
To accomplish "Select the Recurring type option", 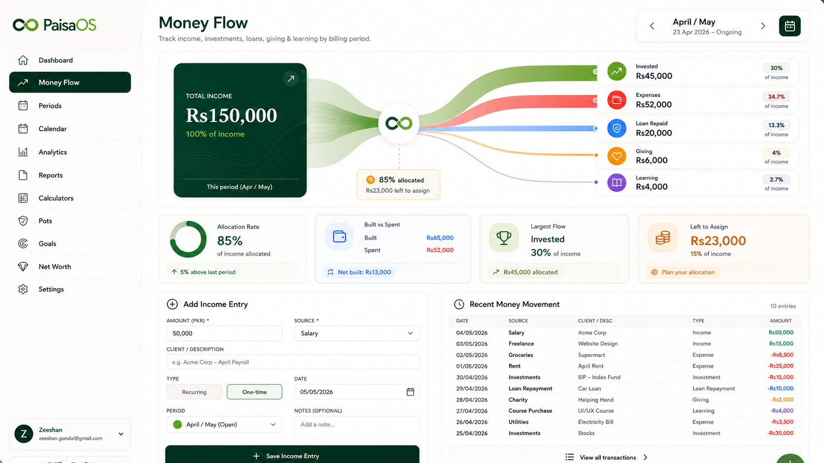I will pos(194,392).
